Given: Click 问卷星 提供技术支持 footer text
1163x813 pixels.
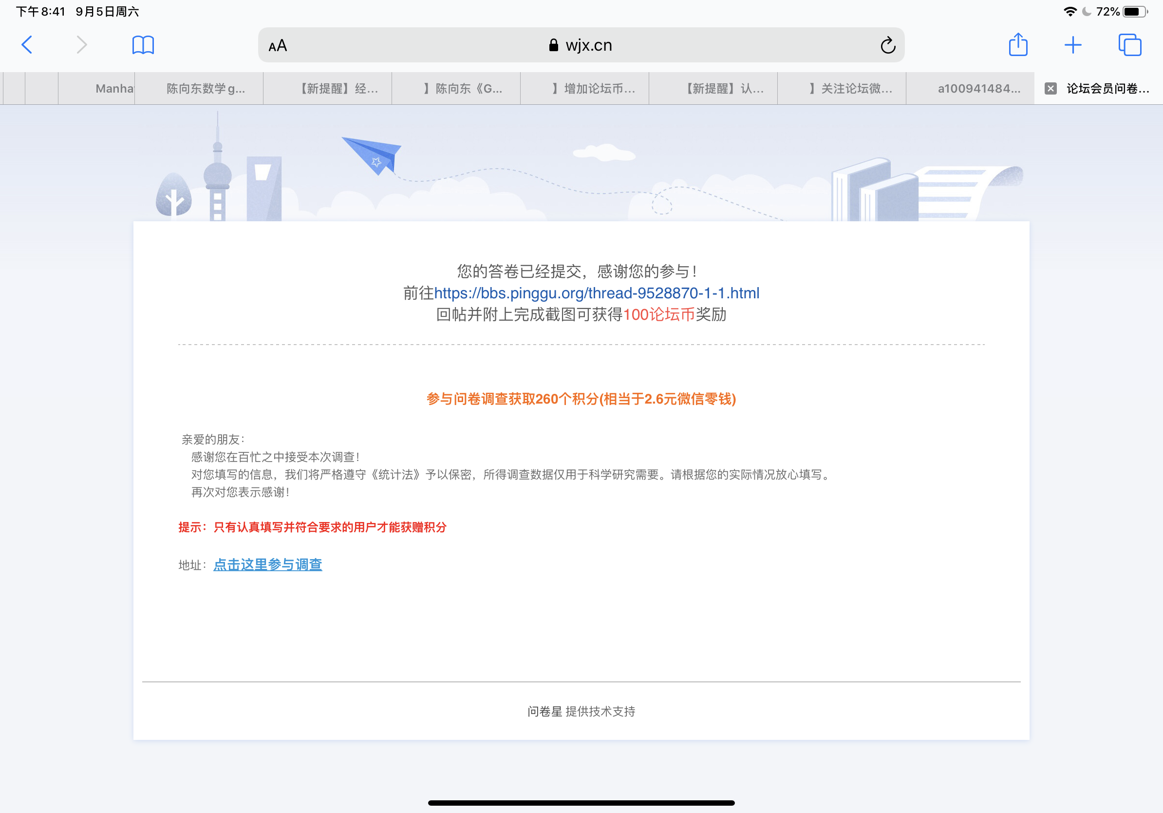Looking at the screenshot, I should 581,711.
